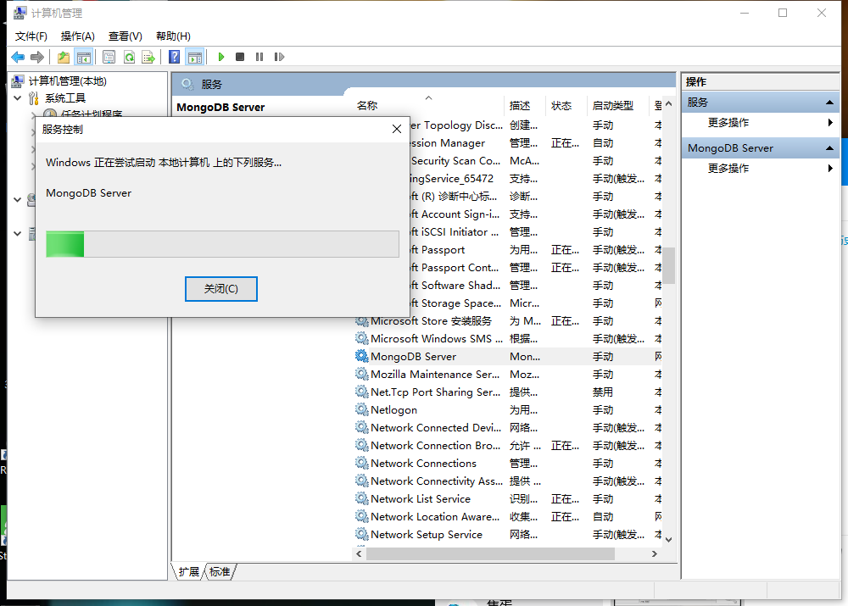Toggle the Show/Hide Action Pane icon
The image size is (848, 606).
click(x=195, y=57)
